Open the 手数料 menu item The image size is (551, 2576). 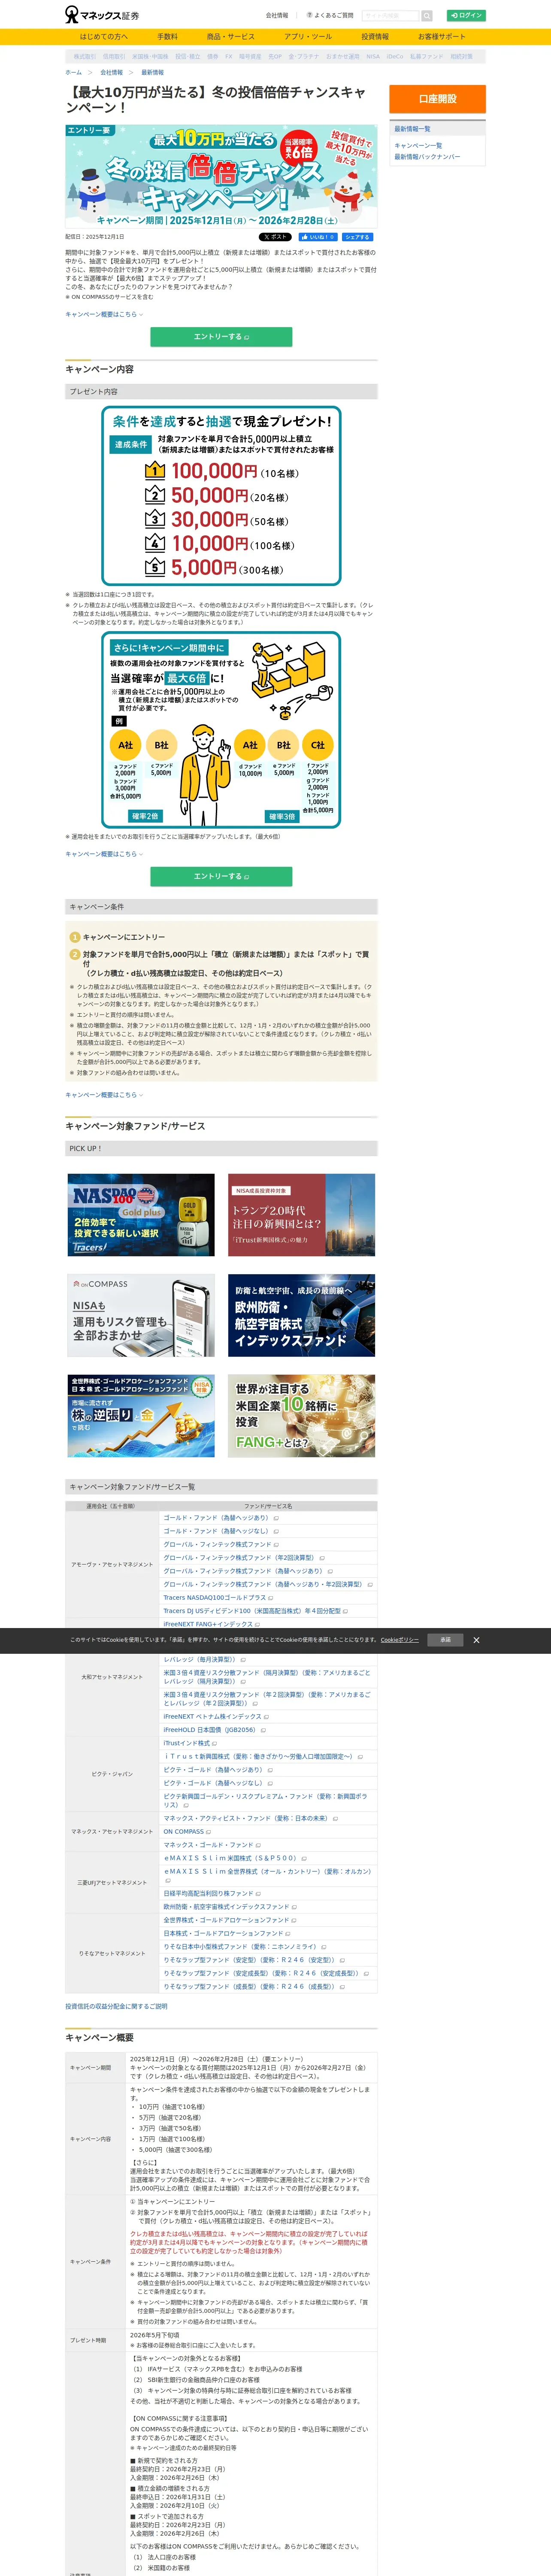pyautogui.click(x=167, y=37)
